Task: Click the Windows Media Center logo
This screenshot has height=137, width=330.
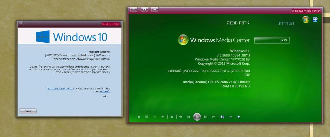Action: [214, 40]
